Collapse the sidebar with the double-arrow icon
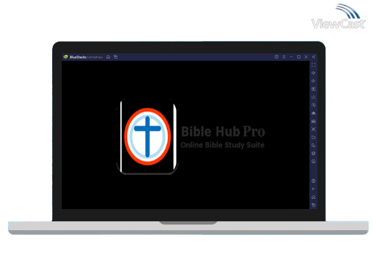This screenshot has height=256, width=373. (314, 57)
